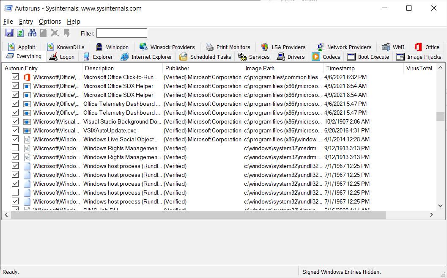Sort by the Description column header

click(x=123, y=68)
